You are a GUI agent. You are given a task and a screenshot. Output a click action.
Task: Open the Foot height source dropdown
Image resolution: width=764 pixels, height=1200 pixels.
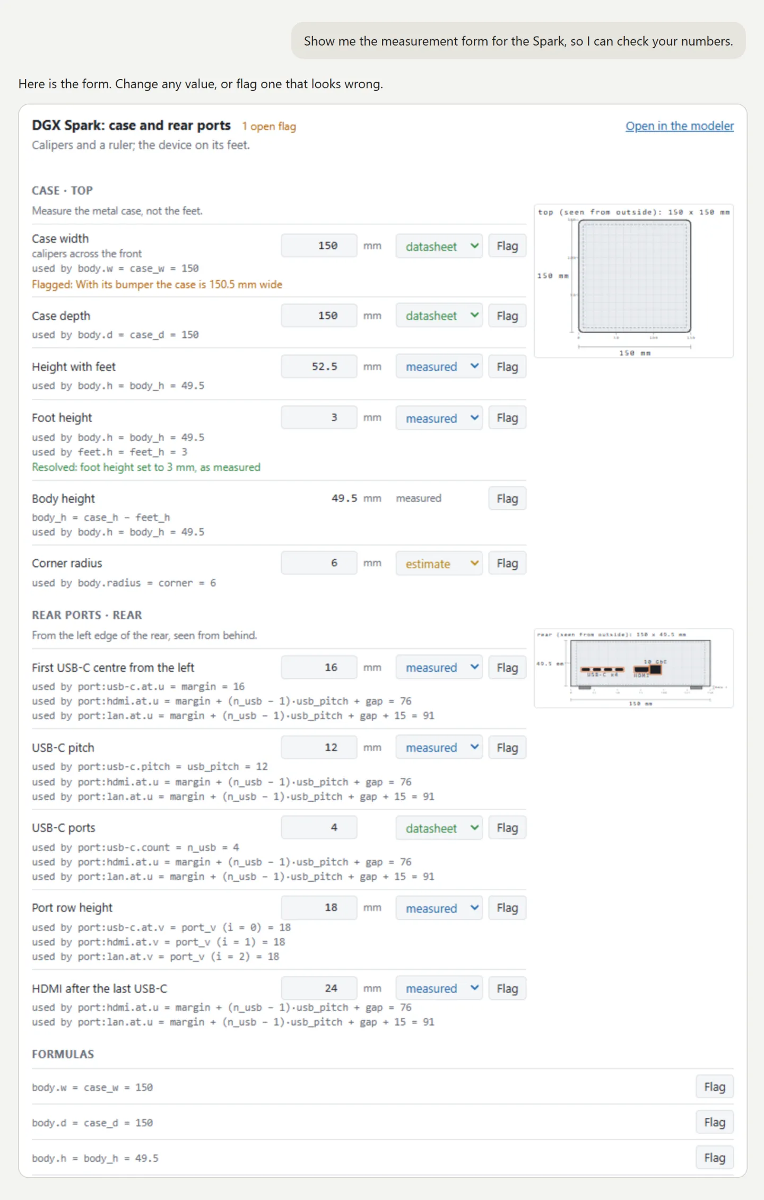439,418
